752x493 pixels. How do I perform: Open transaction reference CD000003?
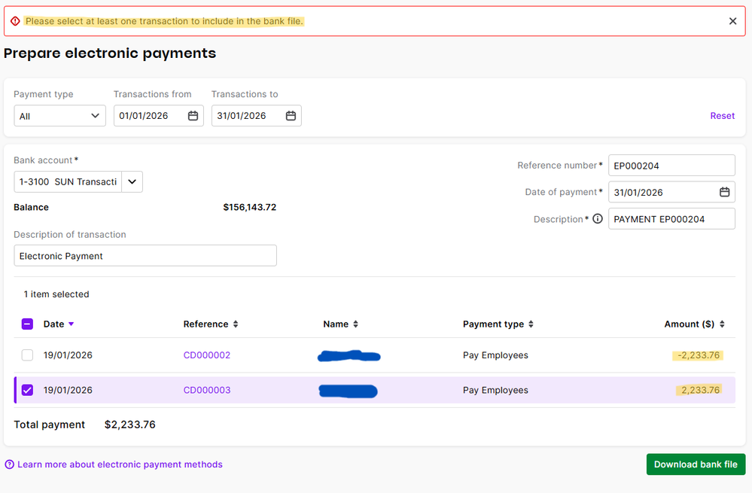pyautogui.click(x=207, y=390)
